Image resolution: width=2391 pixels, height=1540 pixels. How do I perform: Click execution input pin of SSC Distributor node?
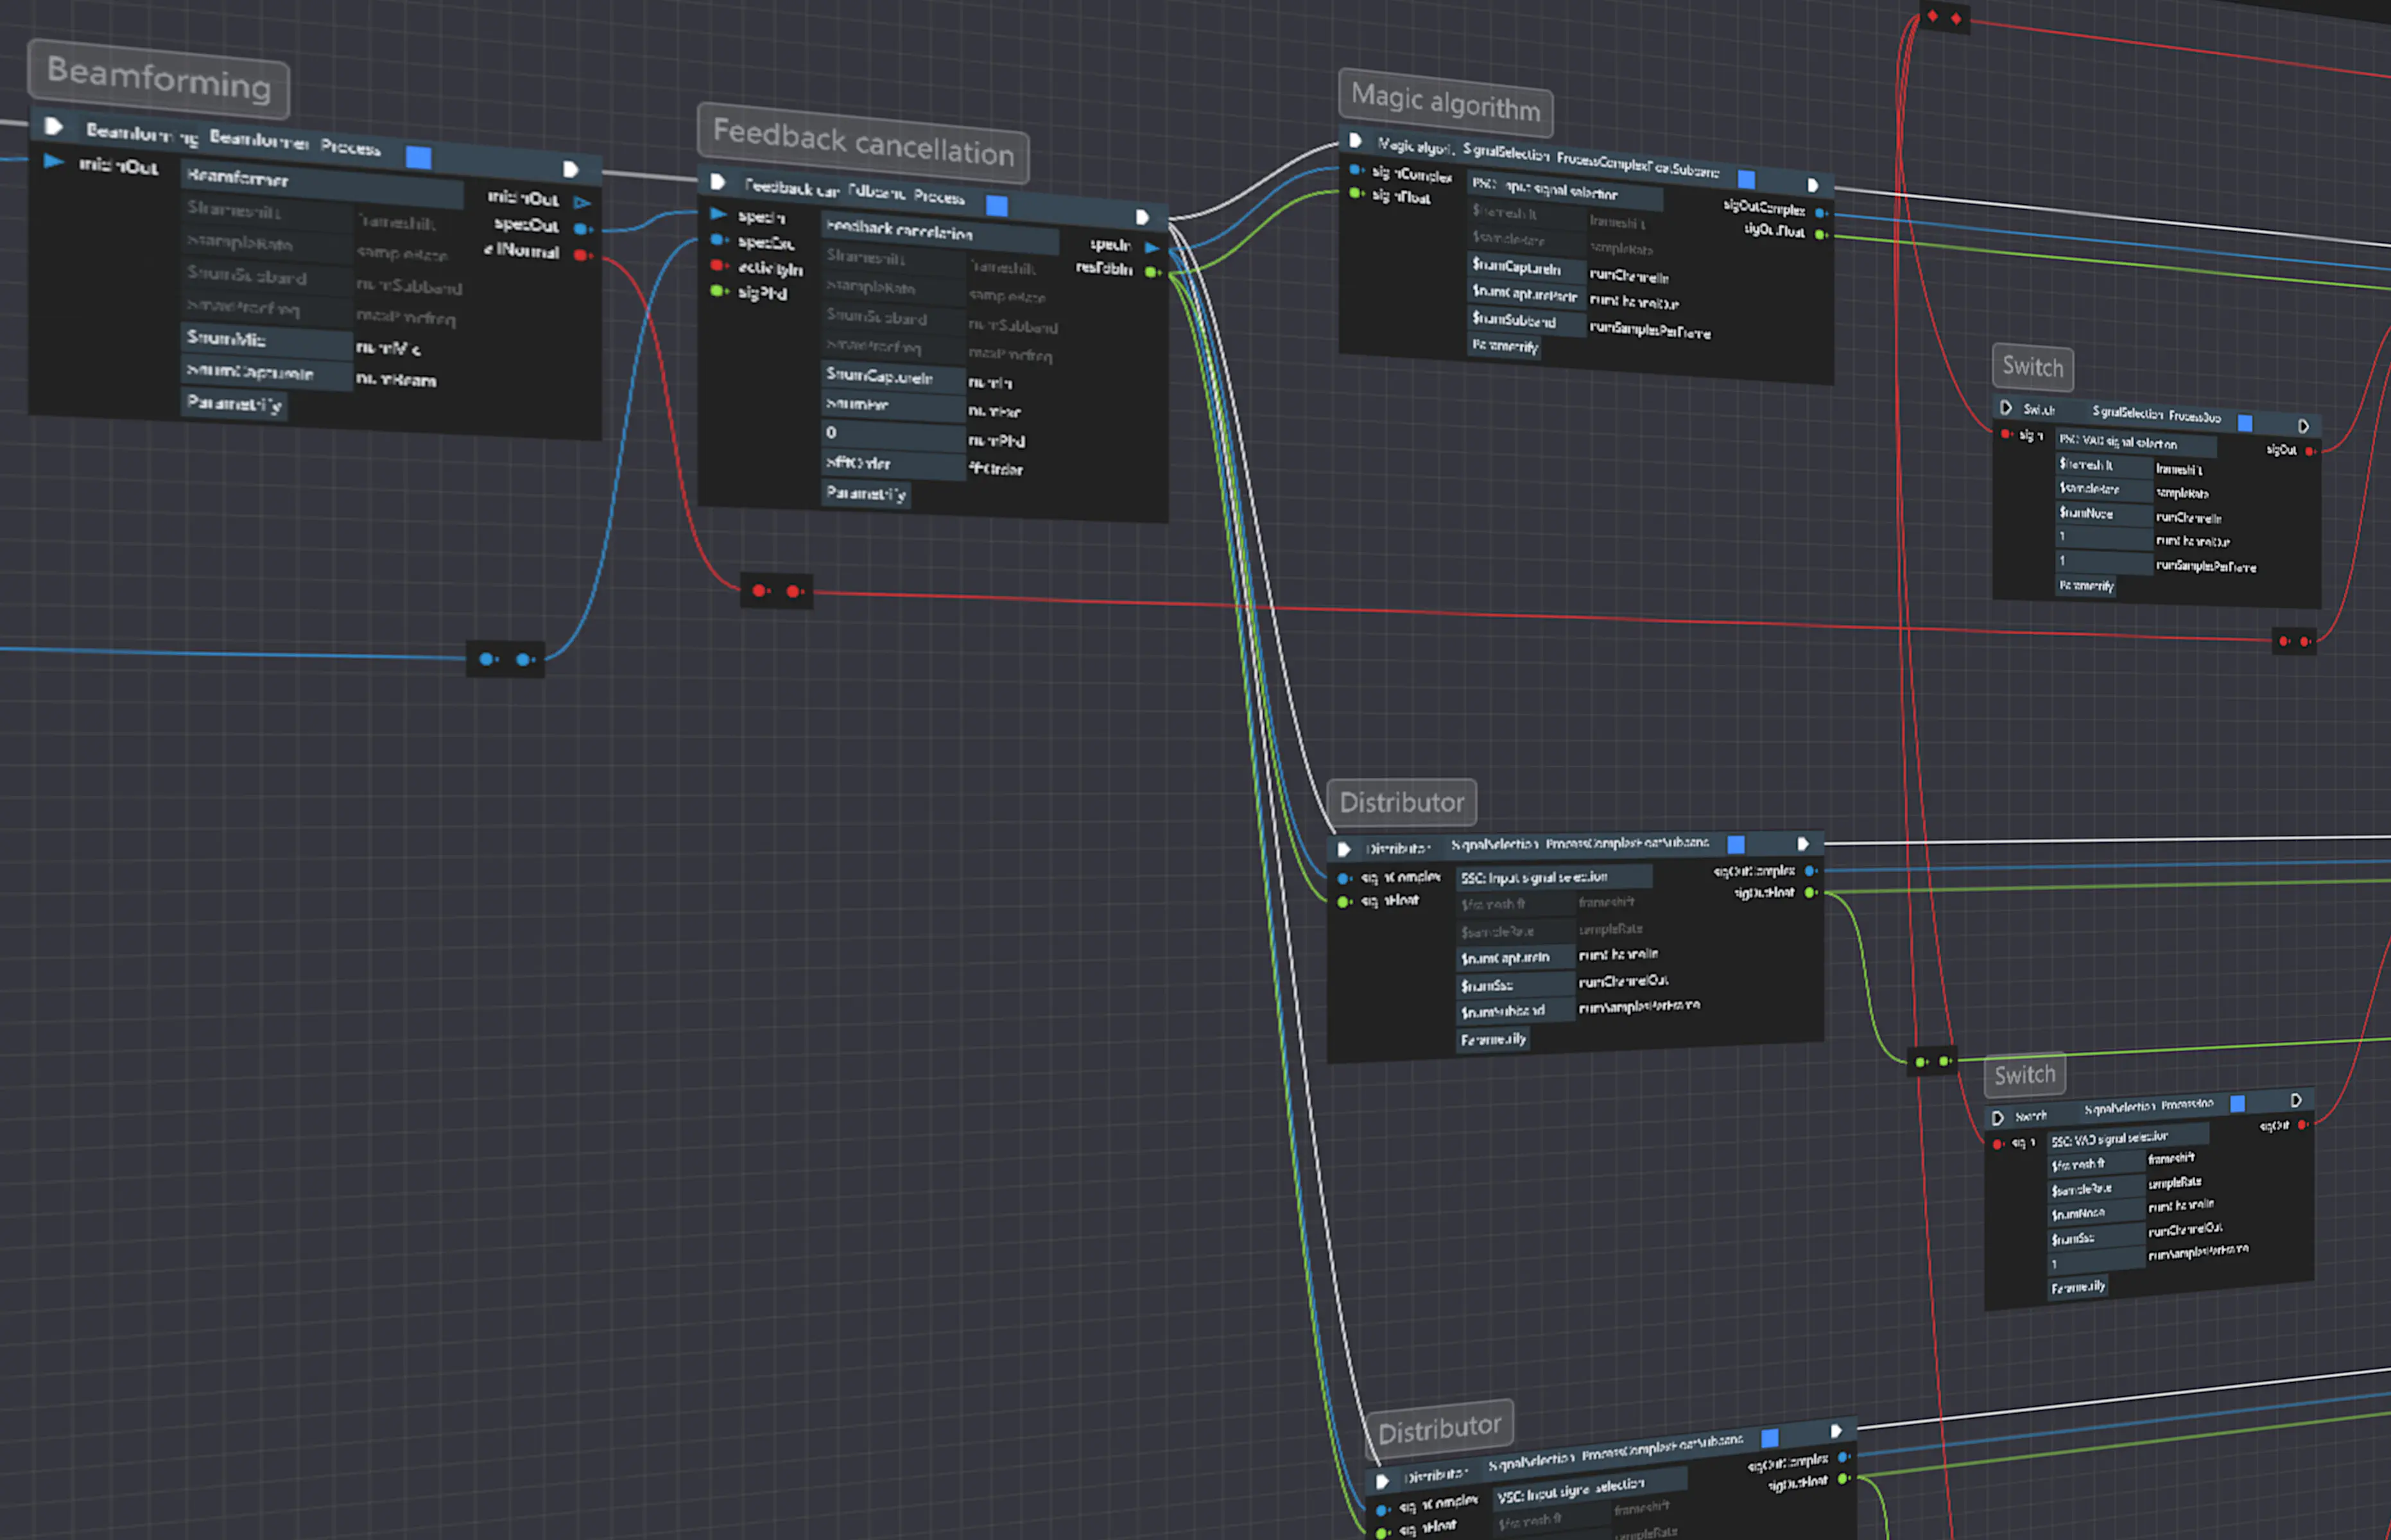pos(1344,849)
